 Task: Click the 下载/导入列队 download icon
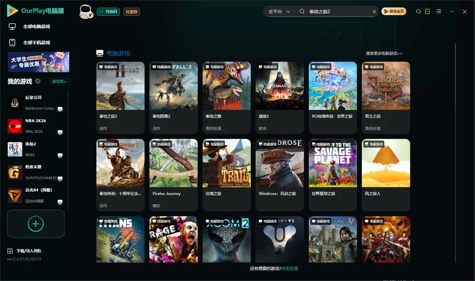10,251
